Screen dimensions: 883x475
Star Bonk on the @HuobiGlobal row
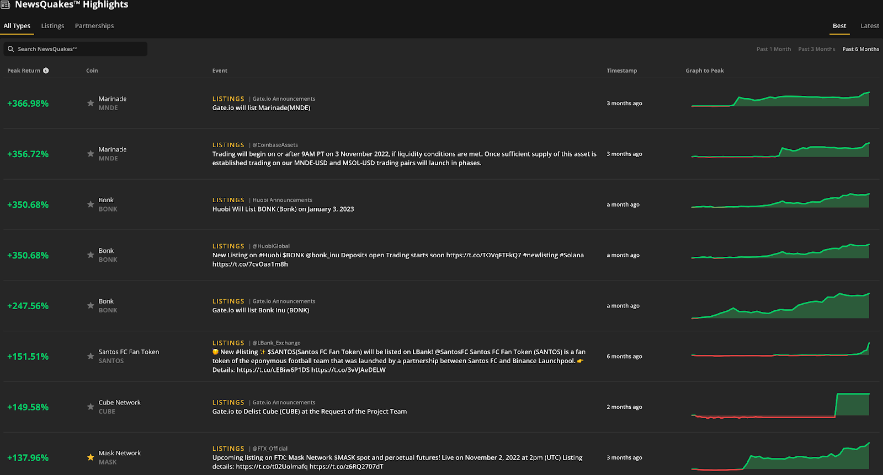(x=91, y=255)
